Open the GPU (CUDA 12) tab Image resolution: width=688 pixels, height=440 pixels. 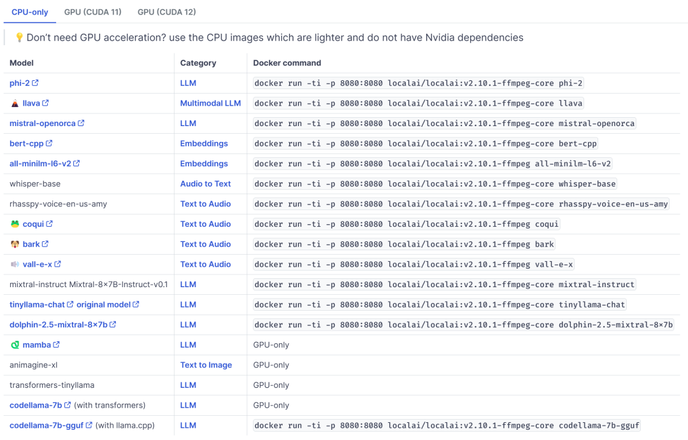(167, 12)
